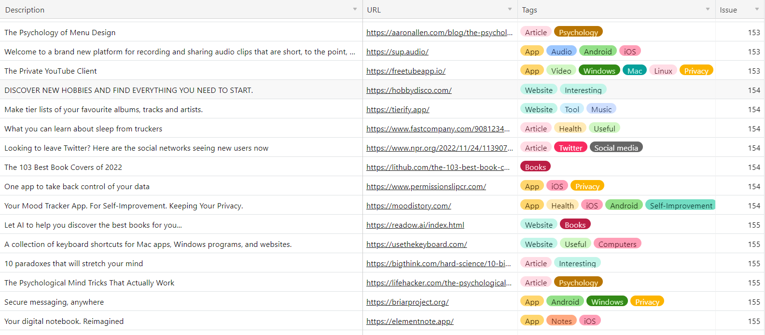The height and width of the screenshot is (335, 765).
Task: Click Psychology tag in lifehacker row
Action: (x=578, y=282)
